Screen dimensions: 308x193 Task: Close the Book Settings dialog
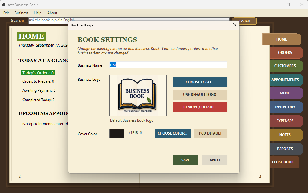click(234, 25)
